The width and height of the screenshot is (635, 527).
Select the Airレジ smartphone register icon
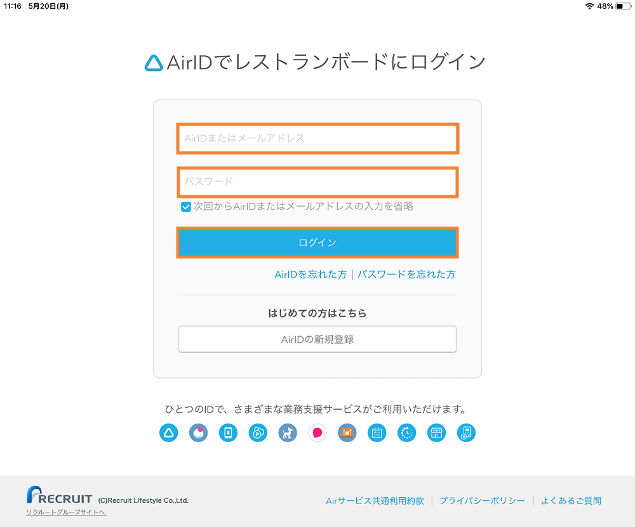[x=228, y=433]
